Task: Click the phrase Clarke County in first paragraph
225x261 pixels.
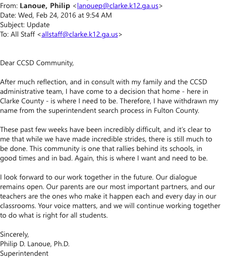Action: [x=22, y=101]
